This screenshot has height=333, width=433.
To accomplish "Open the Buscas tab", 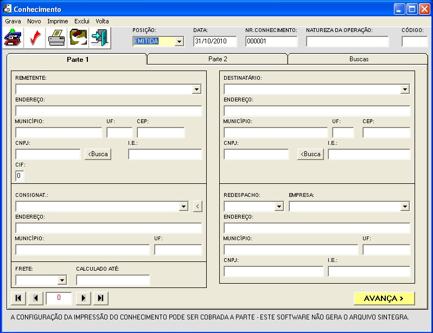I will [x=359, y=59].
